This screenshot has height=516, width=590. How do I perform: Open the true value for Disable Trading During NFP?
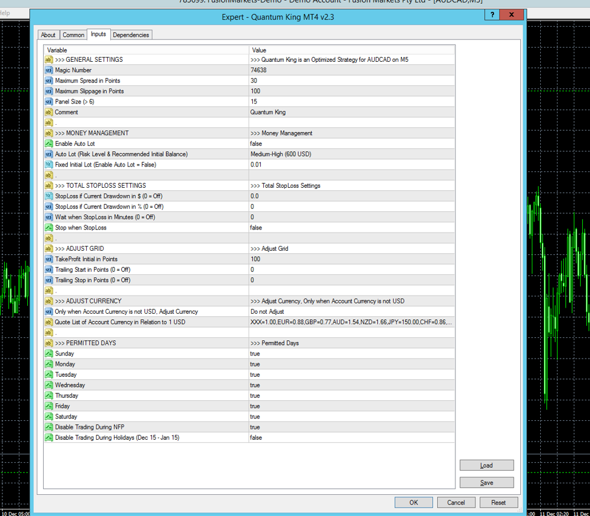tap(255, 428)
